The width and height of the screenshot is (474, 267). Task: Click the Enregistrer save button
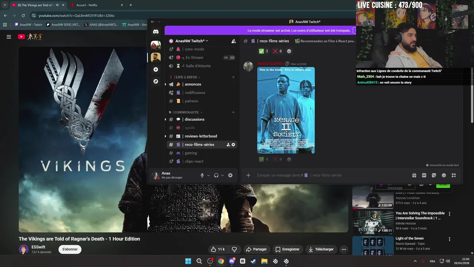[x=287, y=249]
